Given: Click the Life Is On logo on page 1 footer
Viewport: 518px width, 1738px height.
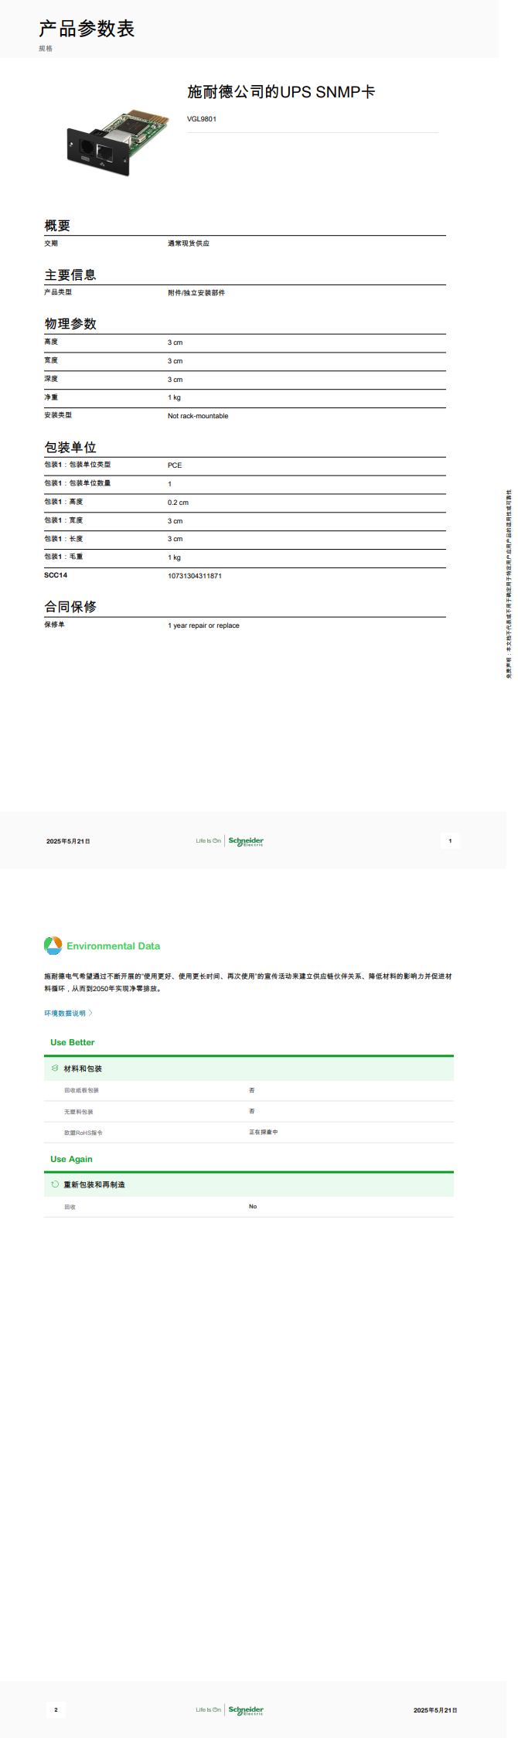Looking at the screenshot, I should click(x=208, y=841).
